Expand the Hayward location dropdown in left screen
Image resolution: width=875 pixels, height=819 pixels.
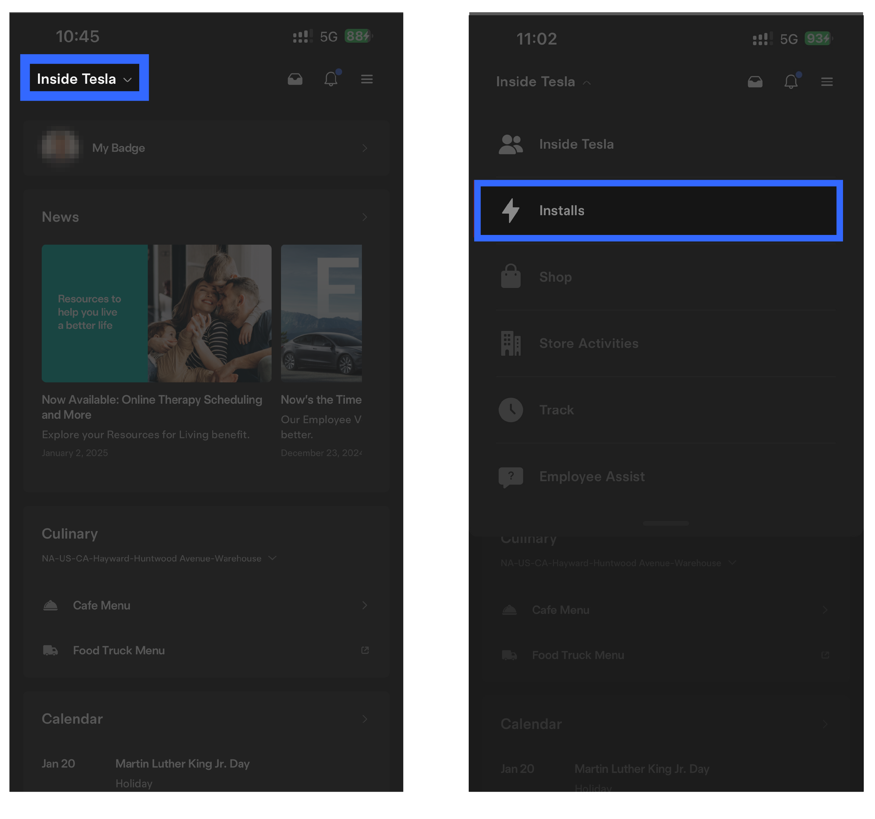pyautogui.click(x=159, y=558)
